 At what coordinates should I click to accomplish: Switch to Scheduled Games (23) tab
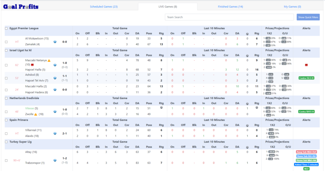[x=104, y=7]
